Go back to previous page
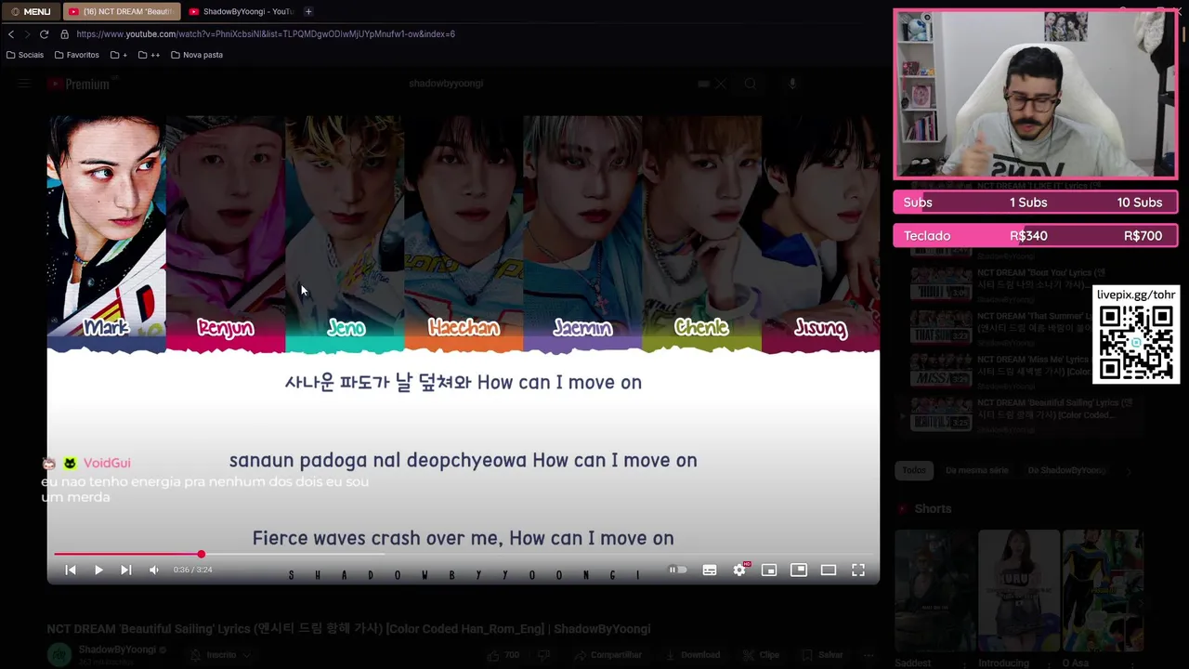Image resolution: width=1189 pixels, height=669 pixels. point(10,34)
